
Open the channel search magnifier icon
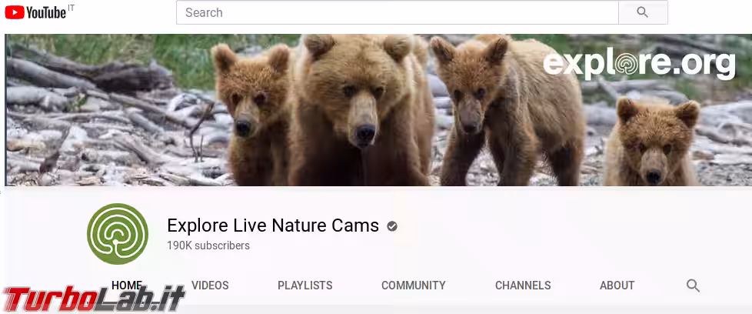693,286
